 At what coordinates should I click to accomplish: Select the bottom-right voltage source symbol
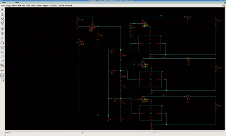[x=216, y=107]
